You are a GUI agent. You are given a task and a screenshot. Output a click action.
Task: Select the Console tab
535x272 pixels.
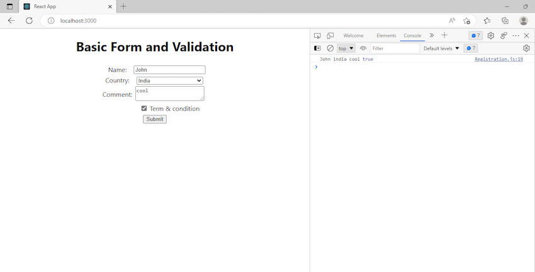pyautogui.click(x=412, y=35)
